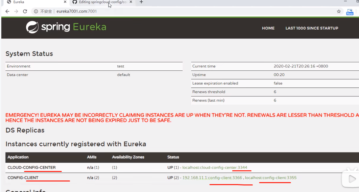Click the AMIs column header
359x192 pixels.
pyautogui.click(x=92, y=157)
